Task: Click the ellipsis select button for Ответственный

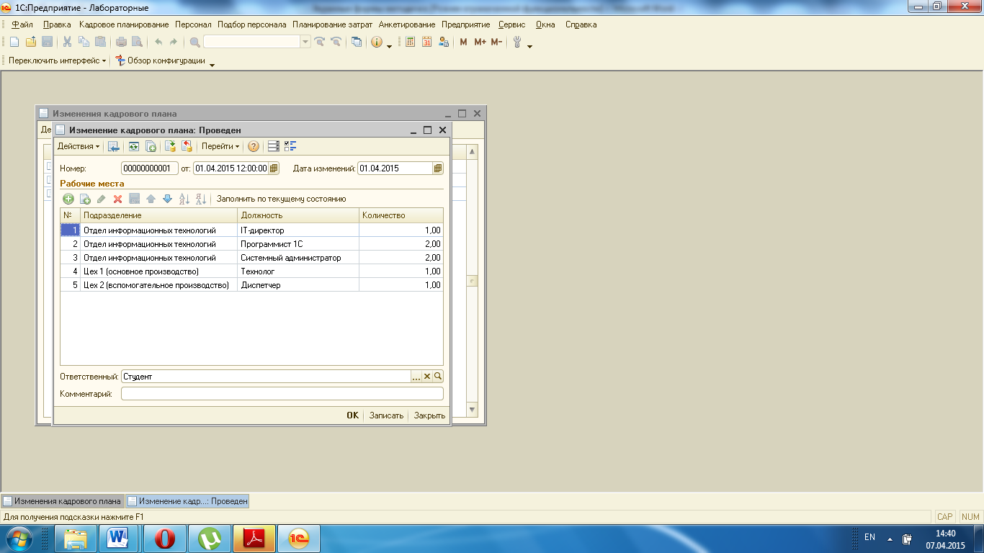Action: (x=416, y=377)
